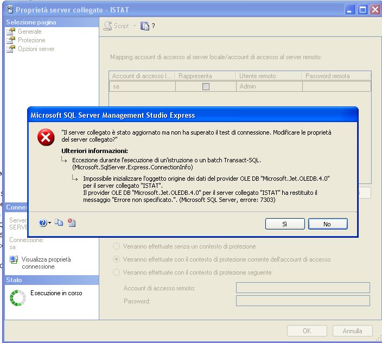Click the connection properties computer icon
This screenshot has width=382, height=343.
(x=14, y=259)
